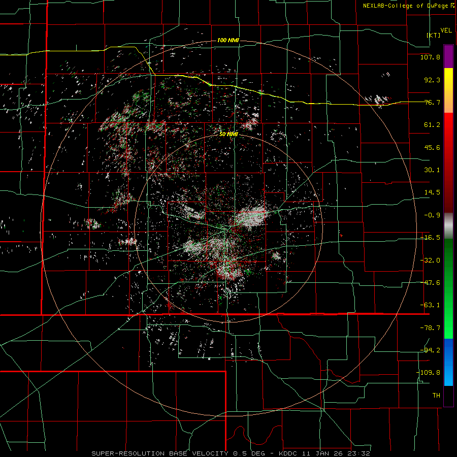Select the 61.2 scale value

(x=432, y=125)
